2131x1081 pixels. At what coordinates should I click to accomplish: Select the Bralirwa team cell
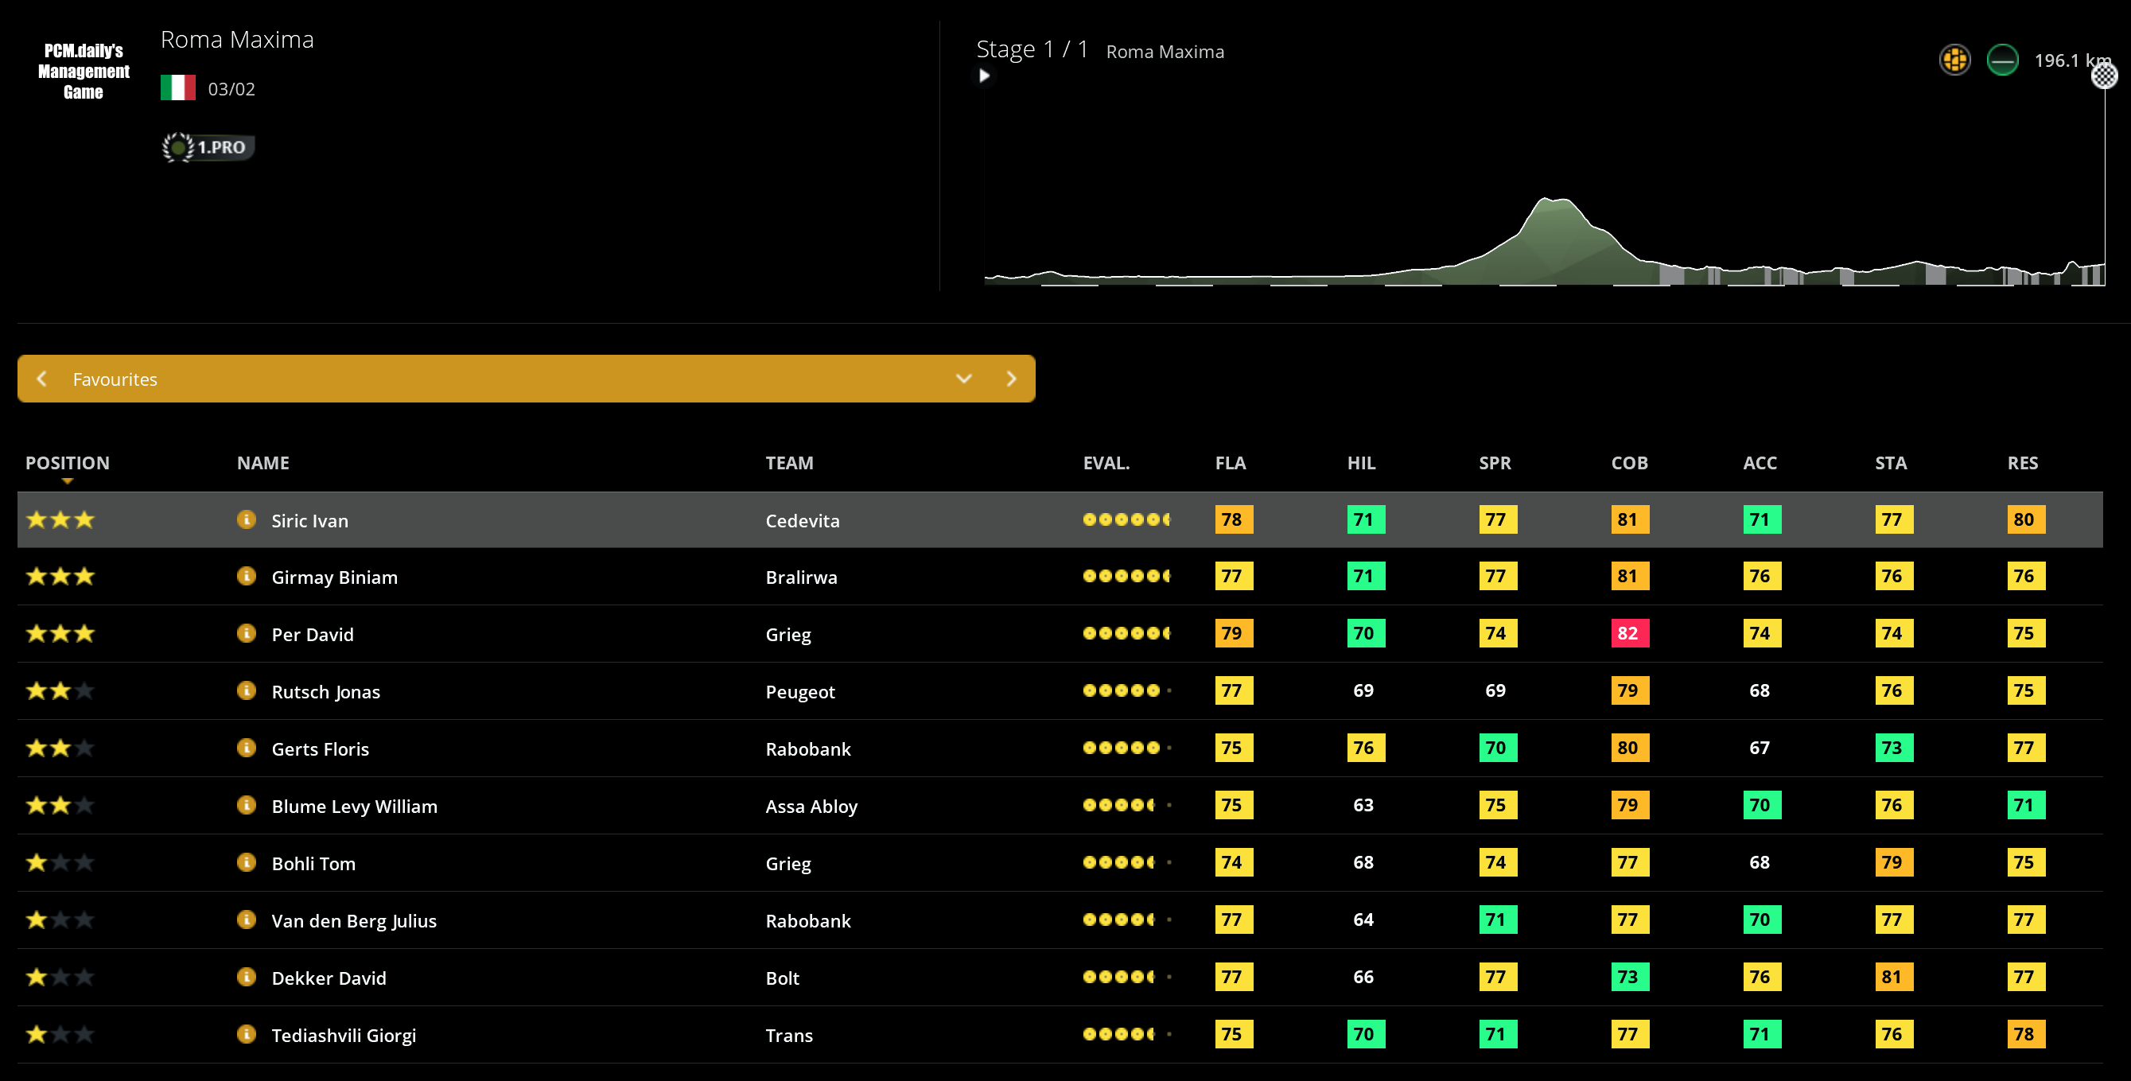click(x=801, y=577)
